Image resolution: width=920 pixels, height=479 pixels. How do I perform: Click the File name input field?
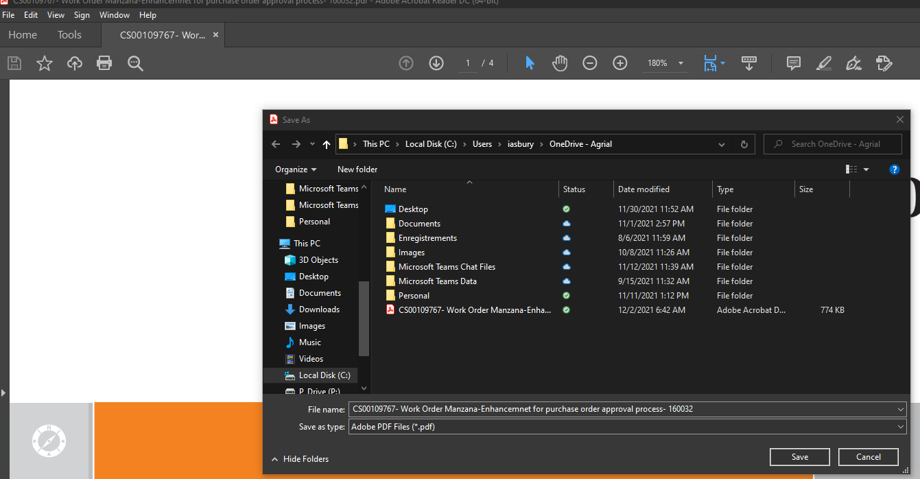pyautogui.click(x=627, y=409)
